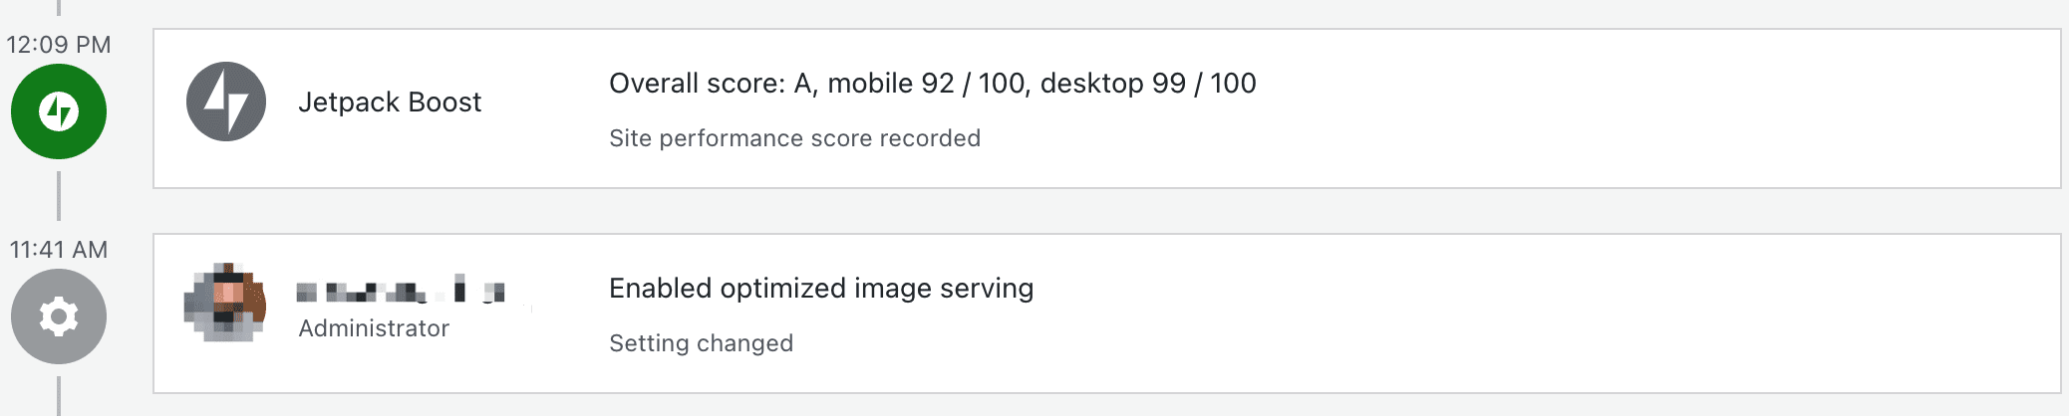Click the "Setting changed" description text
Image resolution: width=2069 pixels, height=416 pixels.
(x=701, y=343)
